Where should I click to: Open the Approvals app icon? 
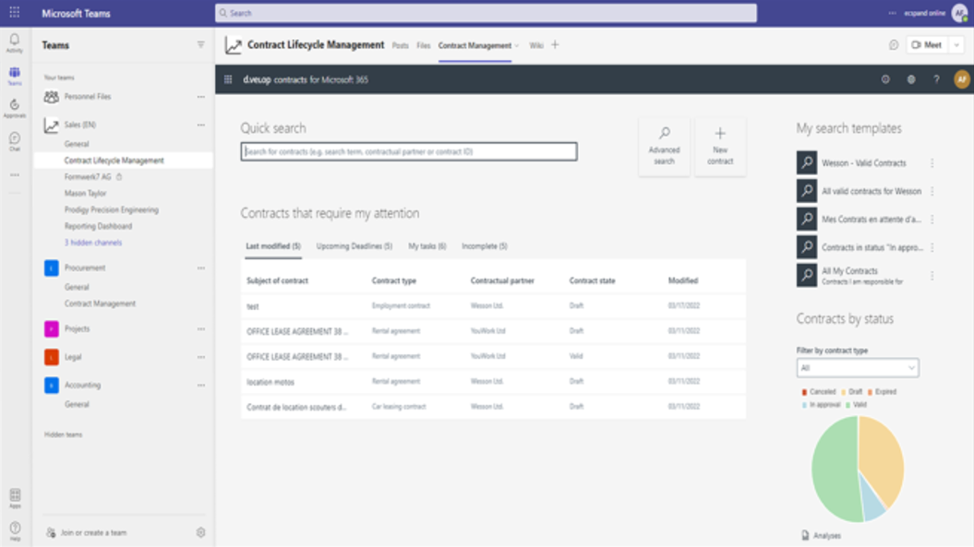click(x=14, y=107)
